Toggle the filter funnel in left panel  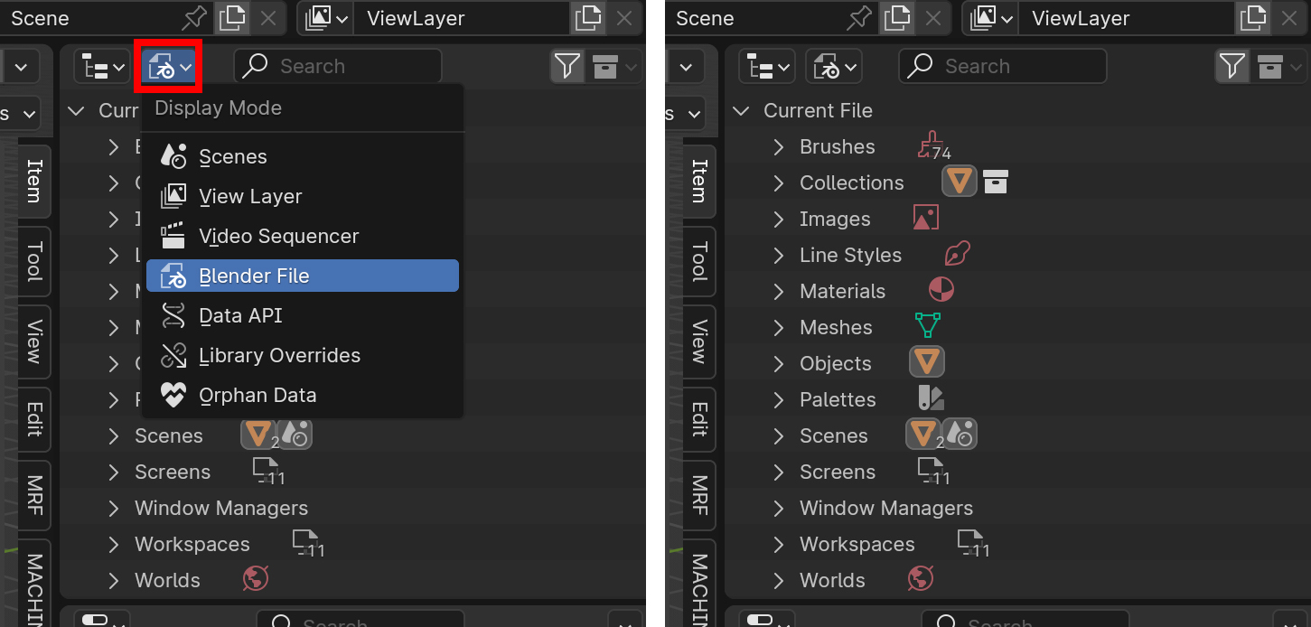click(x=567, y=66)
